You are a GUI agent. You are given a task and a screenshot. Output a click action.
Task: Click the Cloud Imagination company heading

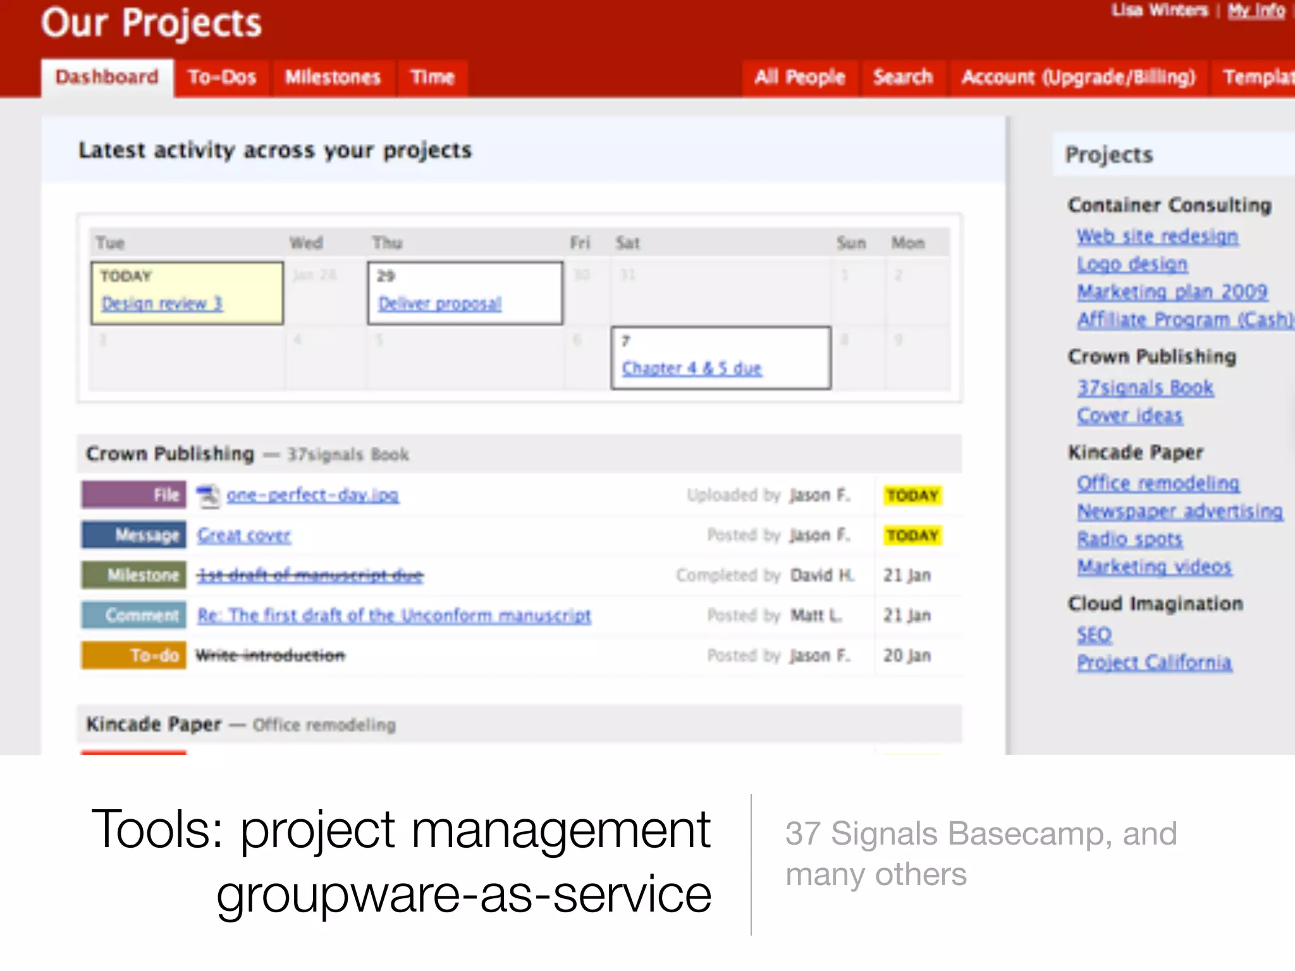click(x=1155, y=604)
